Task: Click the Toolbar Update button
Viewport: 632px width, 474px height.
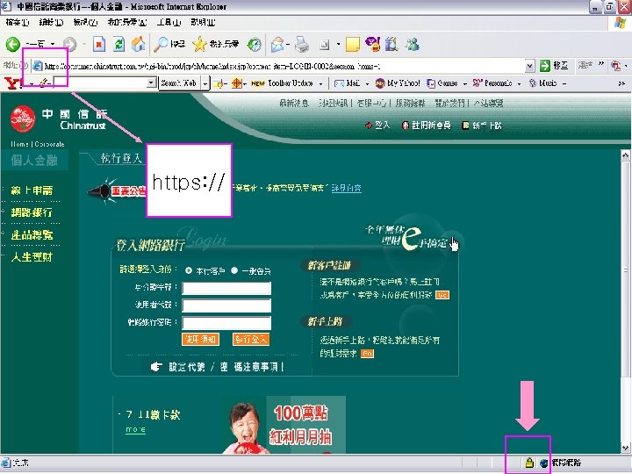Action: point(282,83)
